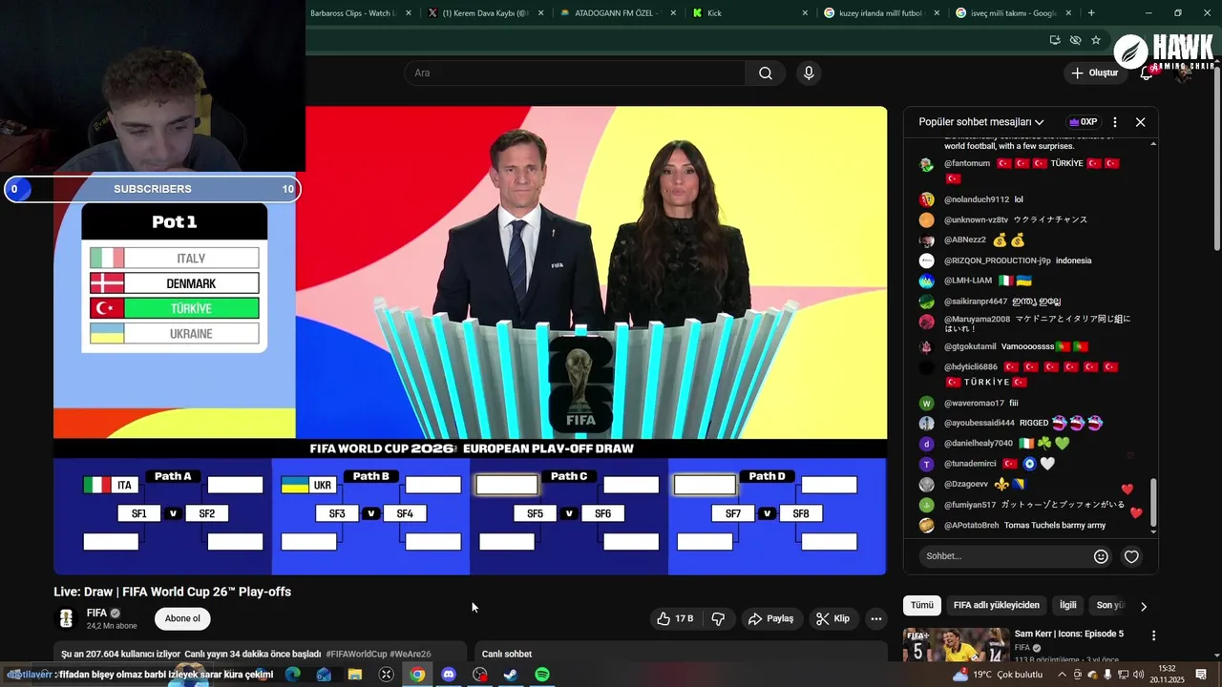
Task: Focus the Ara search field
Action: (x=576, y=73)
